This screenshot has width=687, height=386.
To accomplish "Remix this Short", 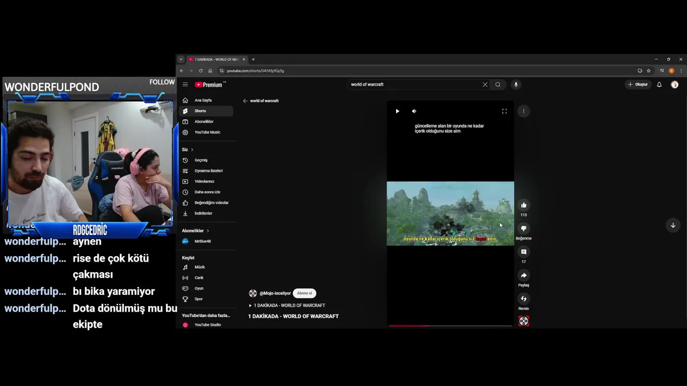I will pos(523,299).
